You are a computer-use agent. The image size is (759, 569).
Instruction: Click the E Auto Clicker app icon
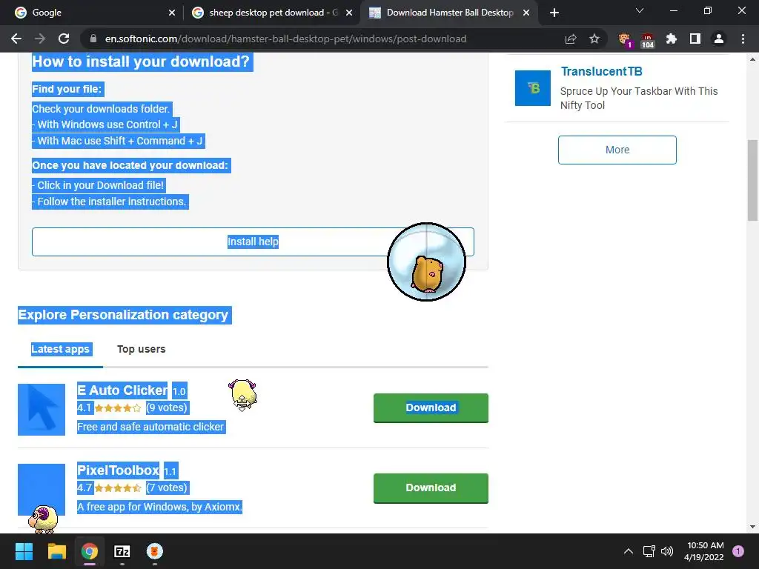42,409
